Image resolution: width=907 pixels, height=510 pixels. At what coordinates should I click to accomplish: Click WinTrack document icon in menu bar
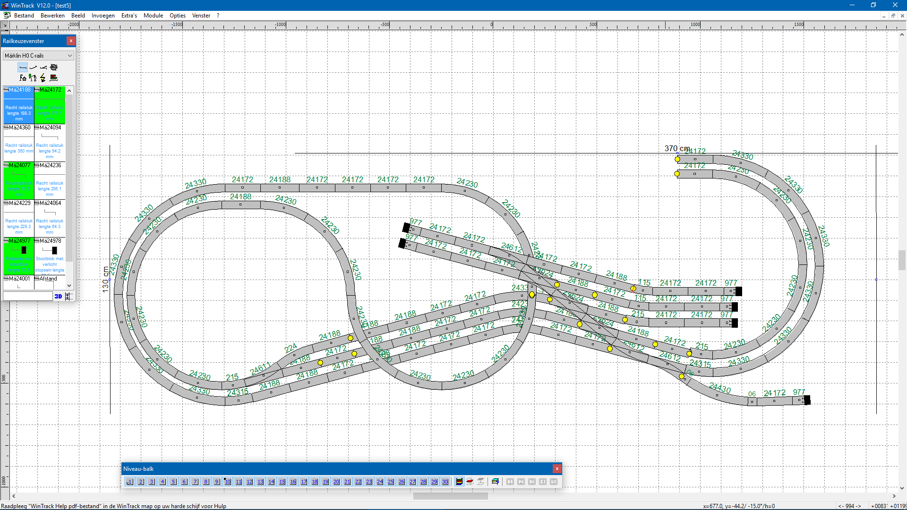coord(7,16)
